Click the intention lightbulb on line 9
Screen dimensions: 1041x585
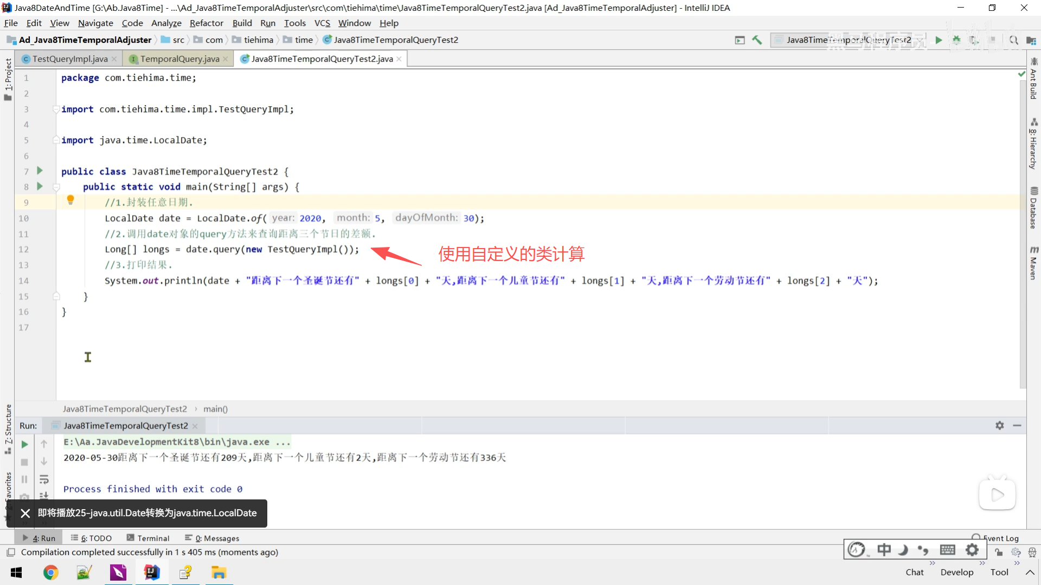point(70,200)
